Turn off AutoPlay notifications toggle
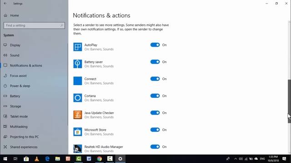This screenshot has width=291, height=163. [155, 45]
